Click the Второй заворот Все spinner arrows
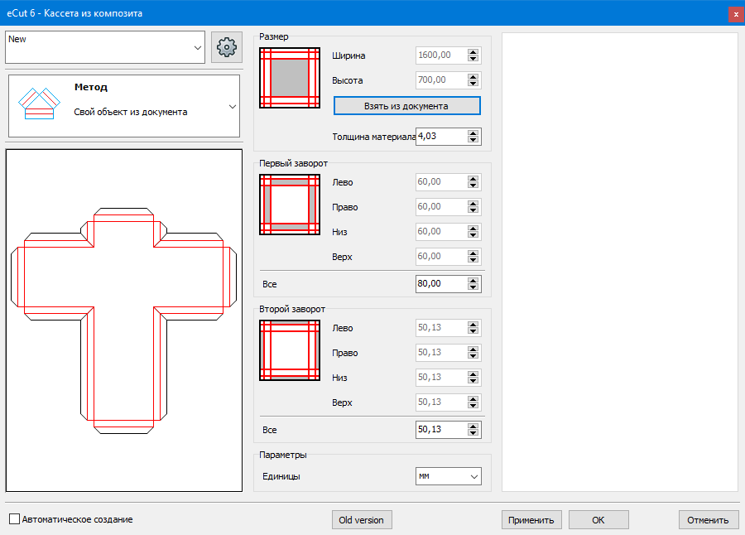This screenshot has height=535, width=745. click(x=473, y=430)
